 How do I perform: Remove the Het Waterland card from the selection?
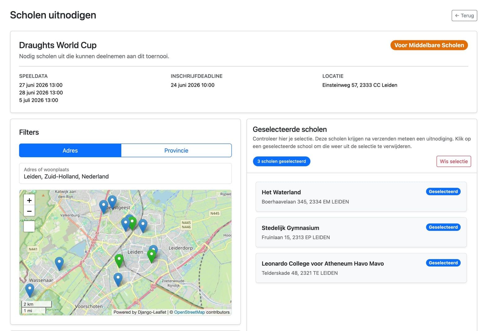click(x=361, y=197)
